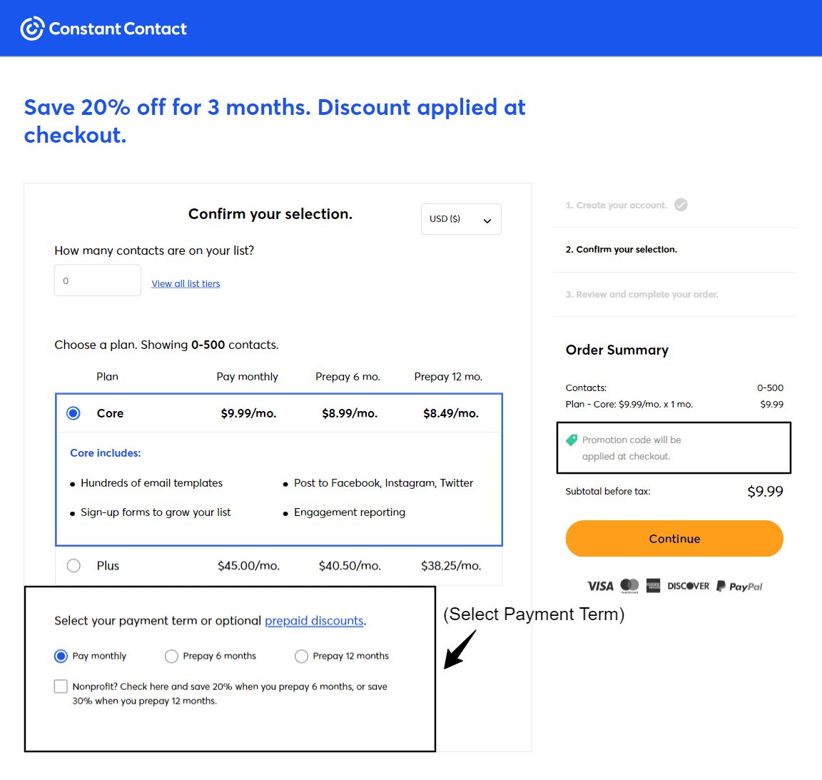Click the American Express card icon
Image resolution: width=822 pixels, height=780 pixels.
[x=653, y=585]
